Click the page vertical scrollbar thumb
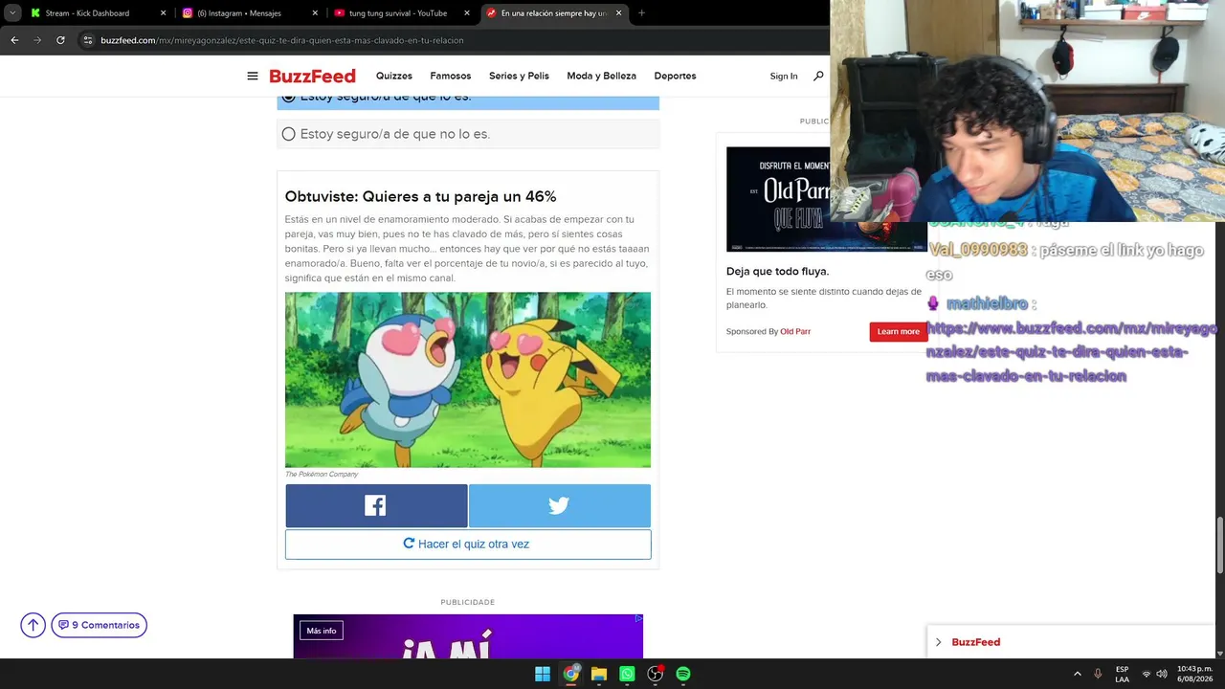 click(1219, 545)
